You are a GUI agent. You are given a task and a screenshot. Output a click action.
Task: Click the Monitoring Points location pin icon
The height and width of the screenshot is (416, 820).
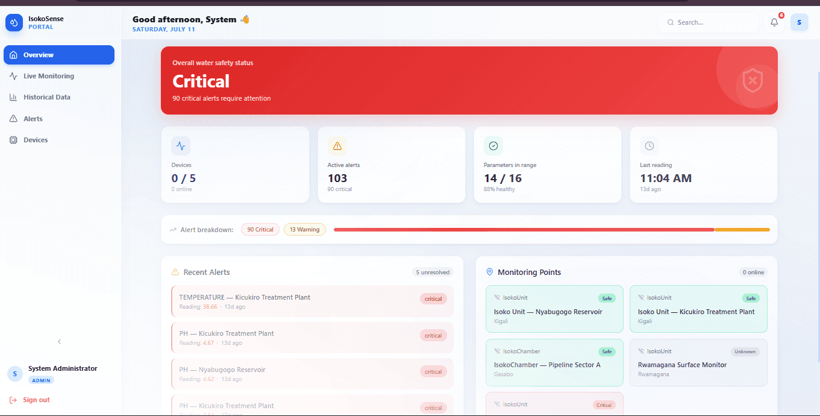tap(489, 273)
